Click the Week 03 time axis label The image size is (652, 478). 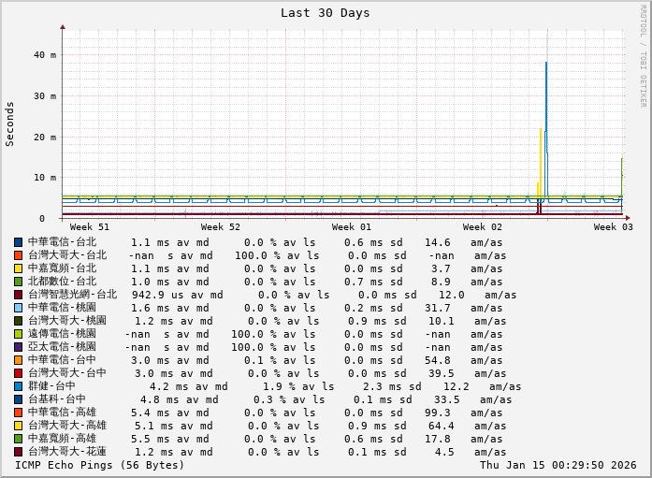[614, 227]
